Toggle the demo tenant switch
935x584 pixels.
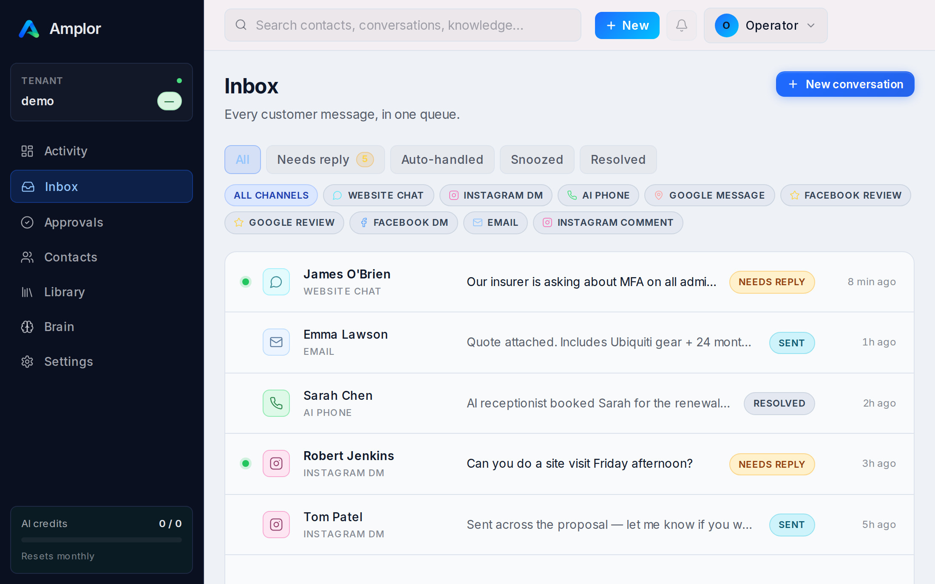[170, 101]
